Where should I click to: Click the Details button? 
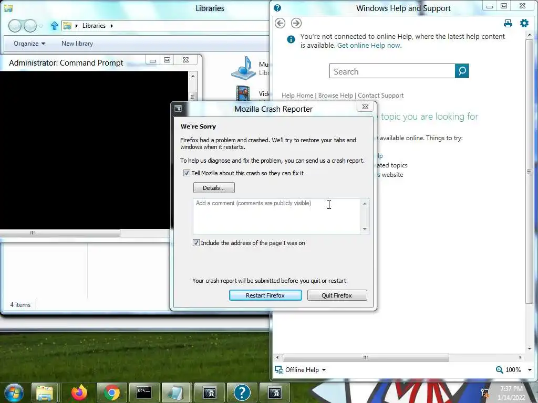click(214, 188)
